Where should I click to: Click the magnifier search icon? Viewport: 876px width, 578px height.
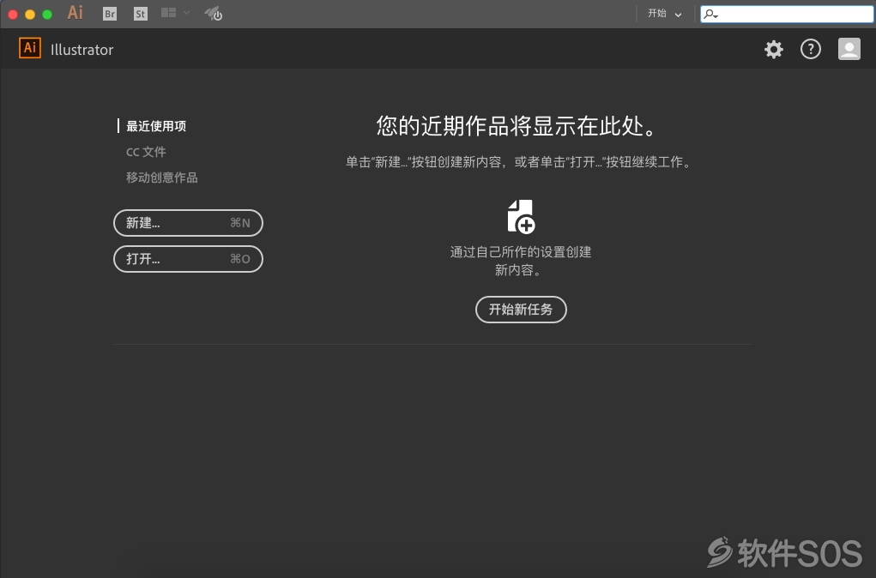tap(710, 14)
